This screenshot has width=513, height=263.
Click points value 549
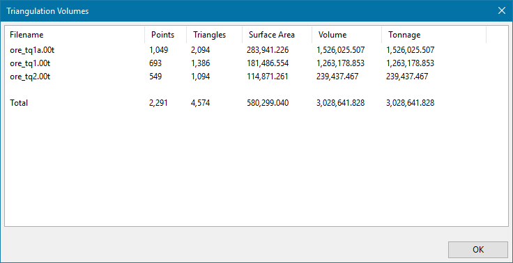click(155, 77)
